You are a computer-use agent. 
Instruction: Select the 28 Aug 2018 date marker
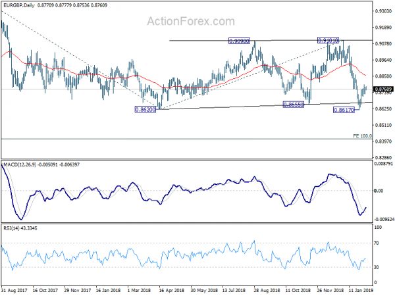coord(267,290)
